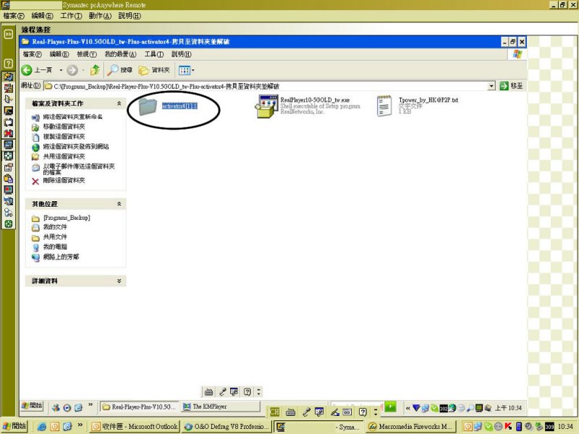Click 將這個資料夾發佈到網站 link
This screenshot has height=434, width=579.
(x=76, y=147)
